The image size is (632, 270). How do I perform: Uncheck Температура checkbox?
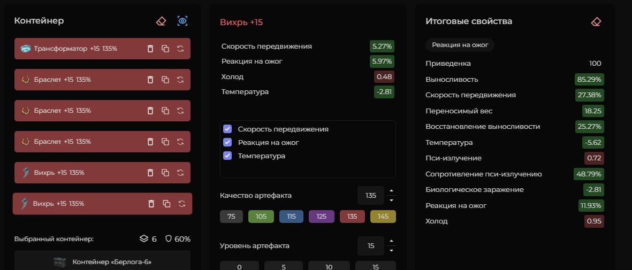[x=227, y=156]
